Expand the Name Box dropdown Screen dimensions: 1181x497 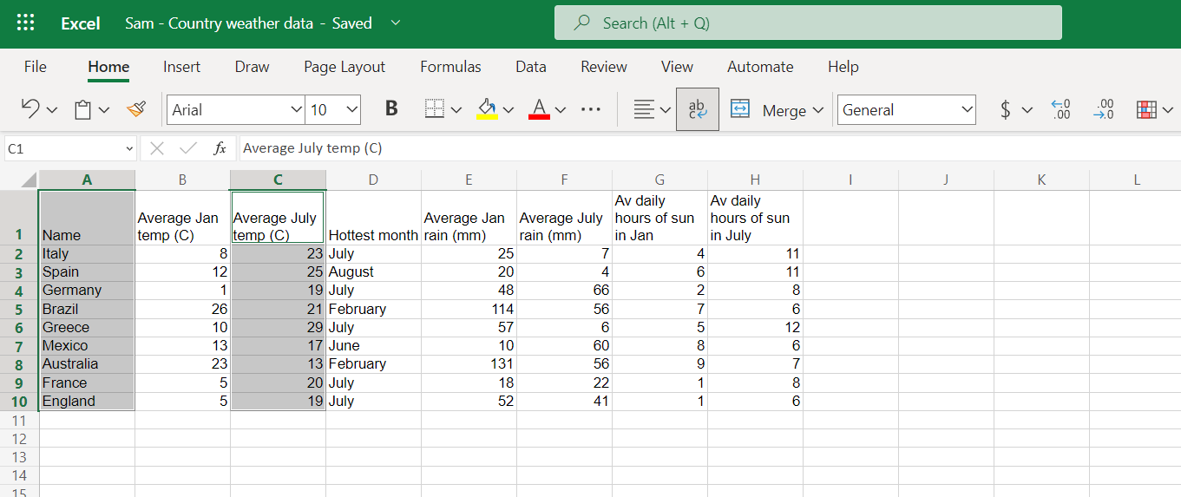pyautogui.click(x=130, y=149)
